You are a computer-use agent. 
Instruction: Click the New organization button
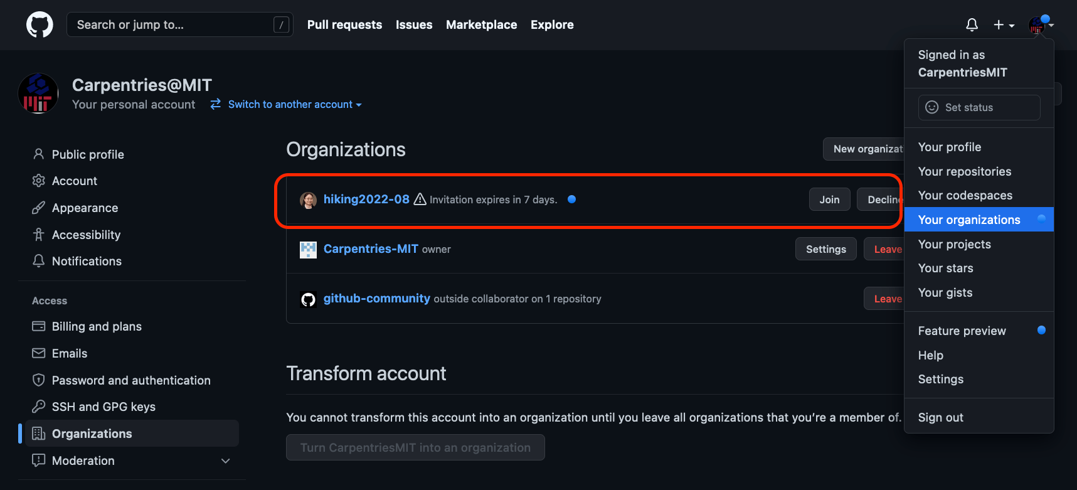(x=864, y=149)
